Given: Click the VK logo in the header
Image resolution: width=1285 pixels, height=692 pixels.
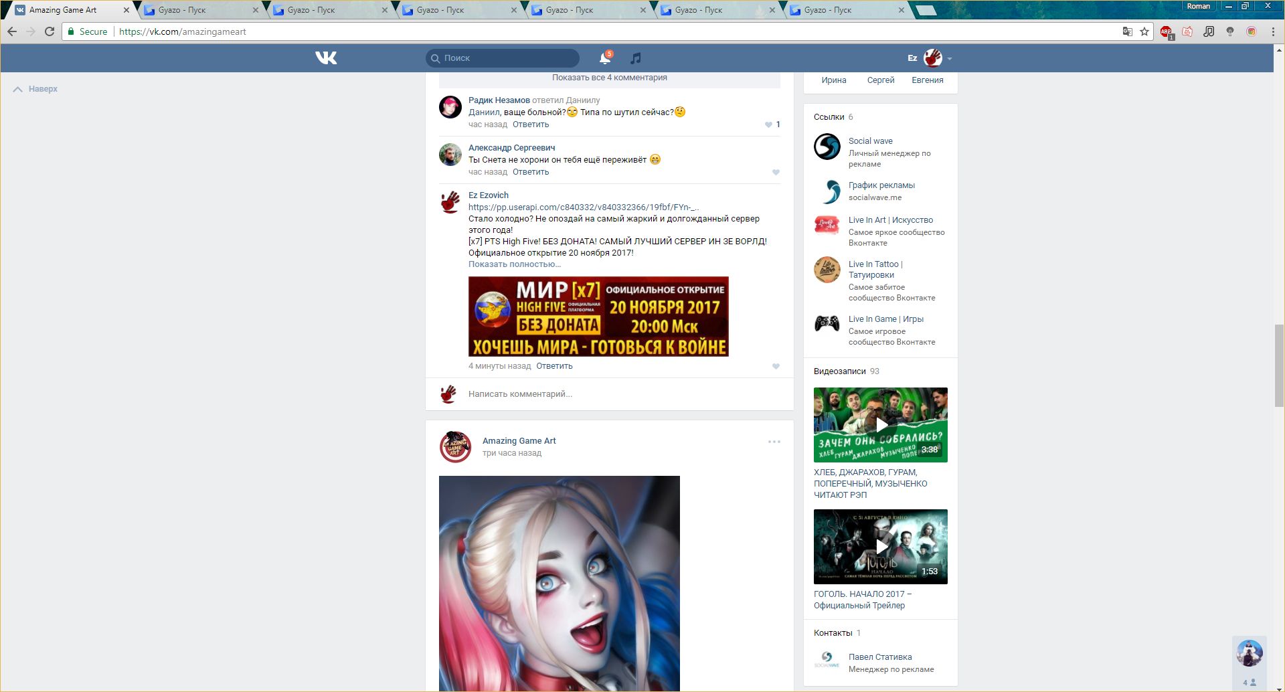Looking at the screenshot, I should [x=326, y=58].
